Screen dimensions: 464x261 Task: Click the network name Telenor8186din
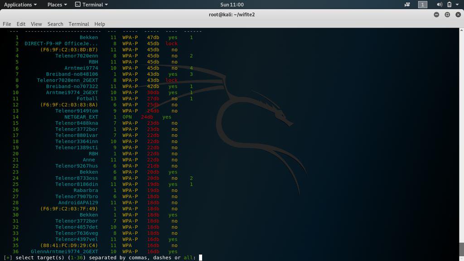coord(76,184)
